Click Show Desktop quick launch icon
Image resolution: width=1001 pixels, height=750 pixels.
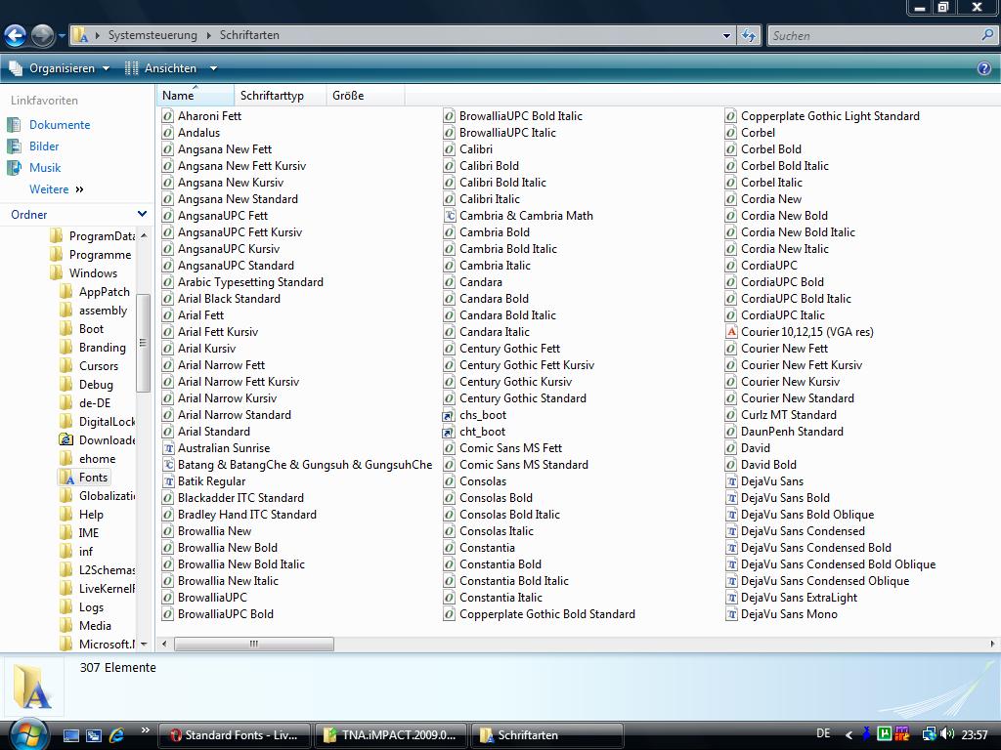click(70, 735)
